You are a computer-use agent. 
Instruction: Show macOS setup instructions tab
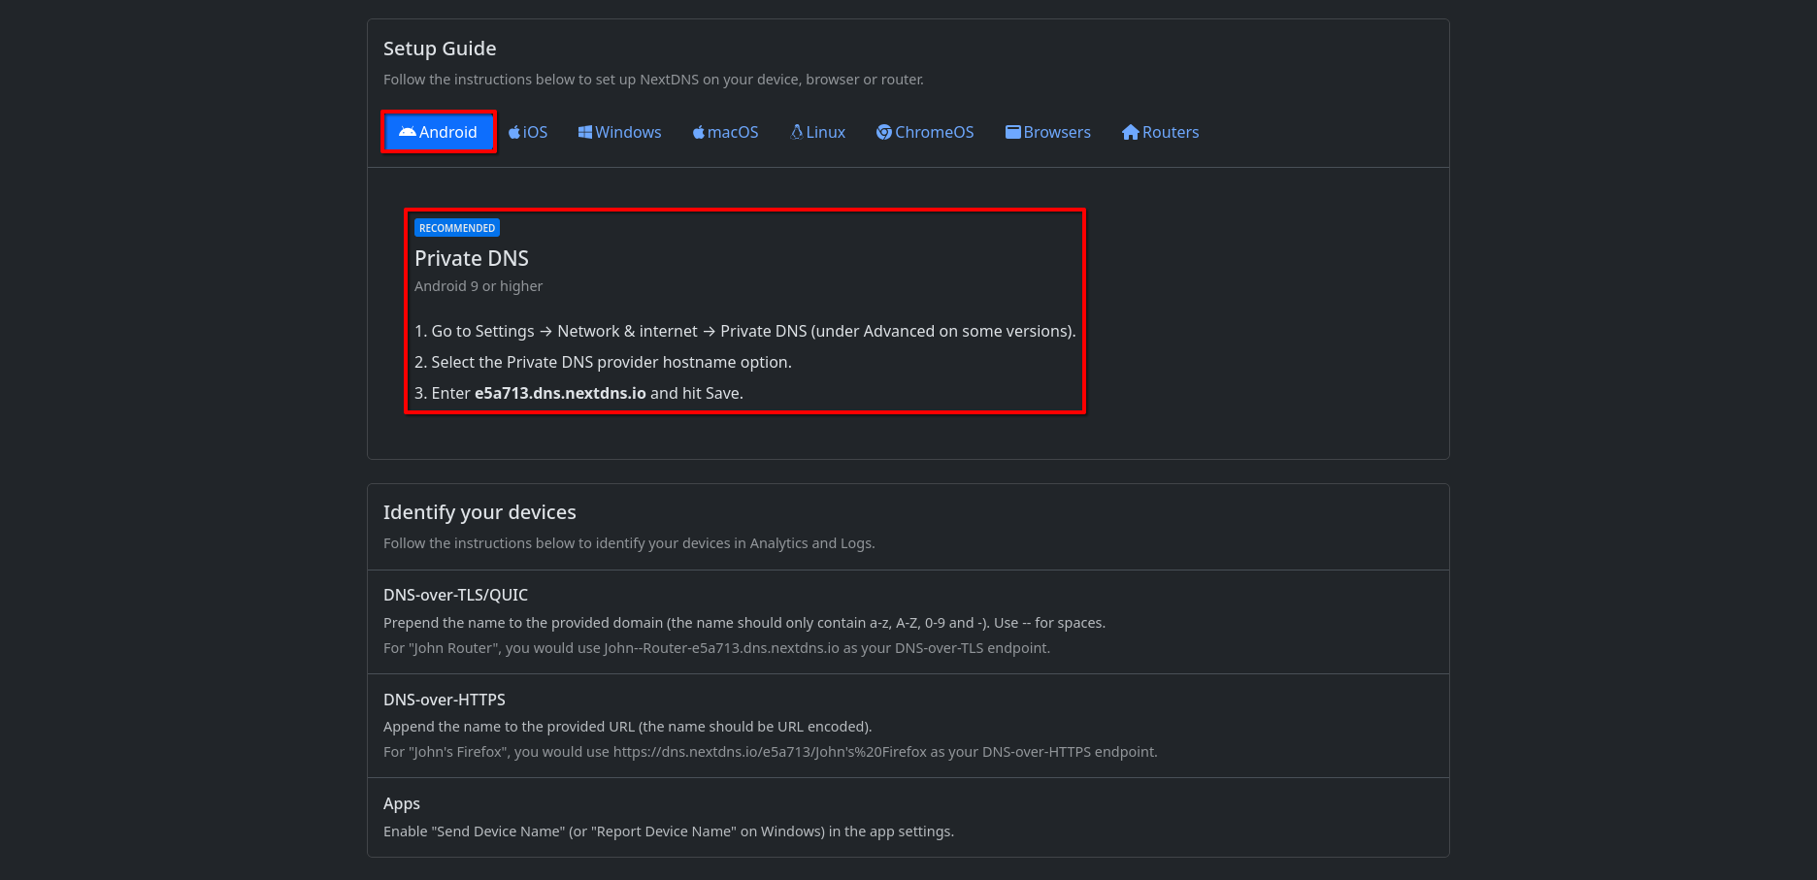click(725, 132)
